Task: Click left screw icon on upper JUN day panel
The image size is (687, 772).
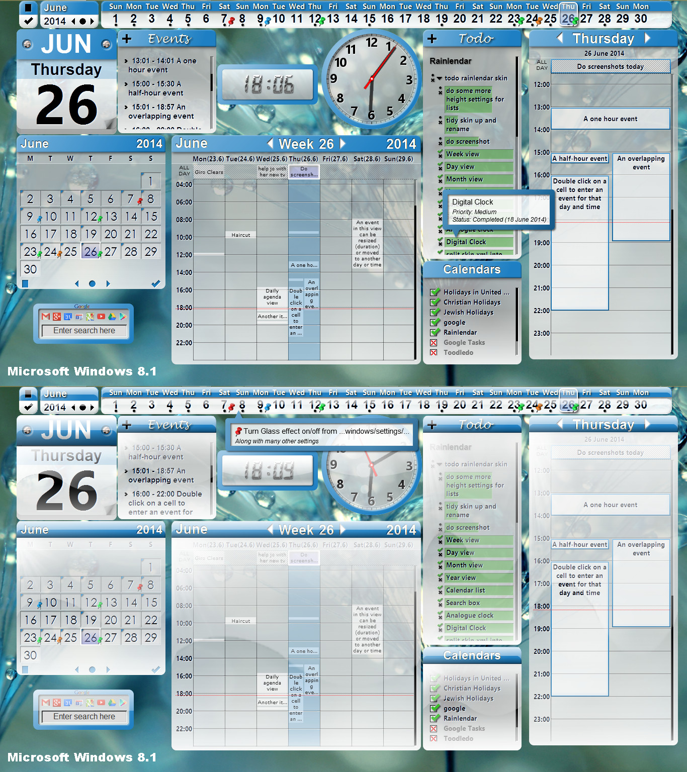Action: tap(27, 44)
